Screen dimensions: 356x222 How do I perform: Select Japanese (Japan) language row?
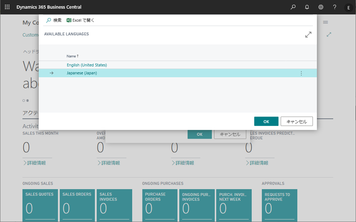coord(178,73)
